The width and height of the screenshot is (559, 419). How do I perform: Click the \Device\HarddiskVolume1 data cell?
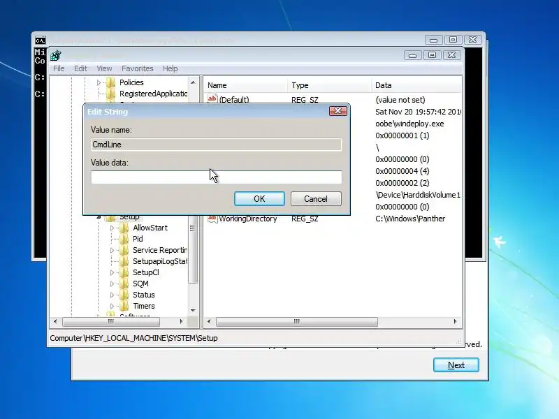click(x=418, y=195)
